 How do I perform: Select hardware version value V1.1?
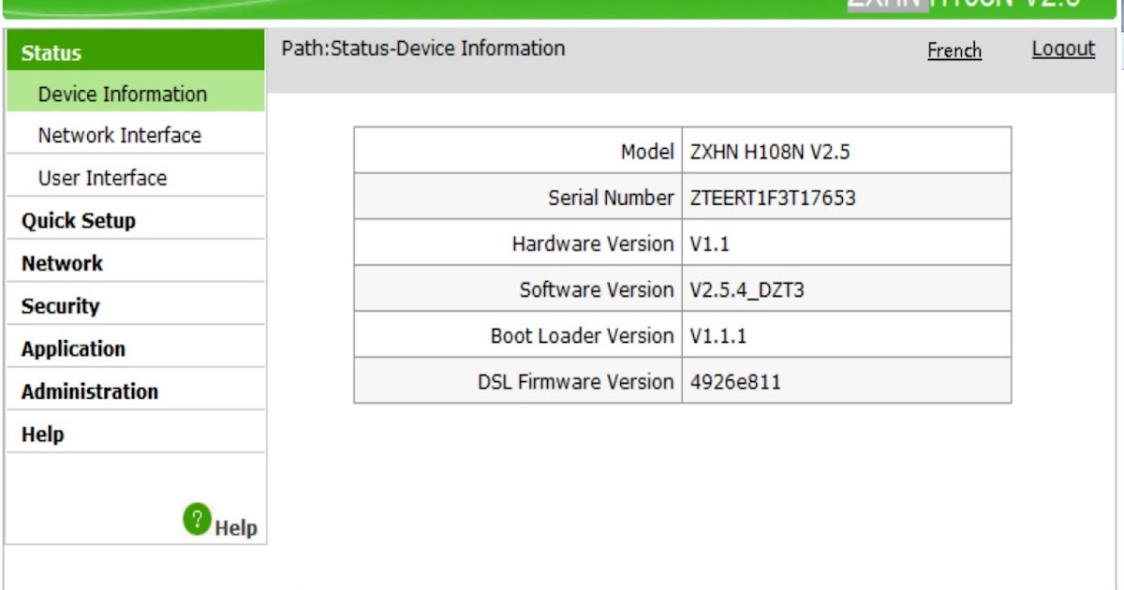coord(709,244)
